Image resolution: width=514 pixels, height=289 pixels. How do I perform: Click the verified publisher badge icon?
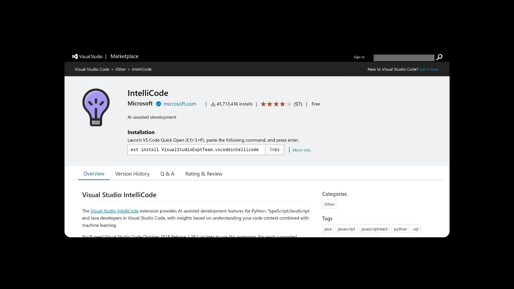point(159,104)
